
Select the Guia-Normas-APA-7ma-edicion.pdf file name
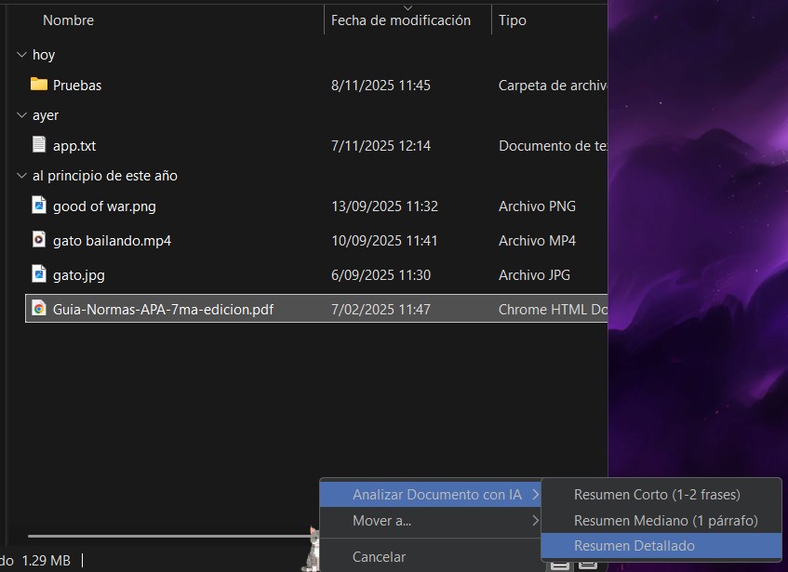pos(163,309)
